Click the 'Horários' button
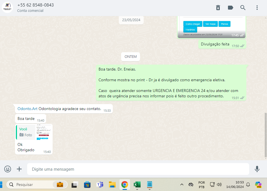This screenshot has height=191, width=267. [190, 30]
